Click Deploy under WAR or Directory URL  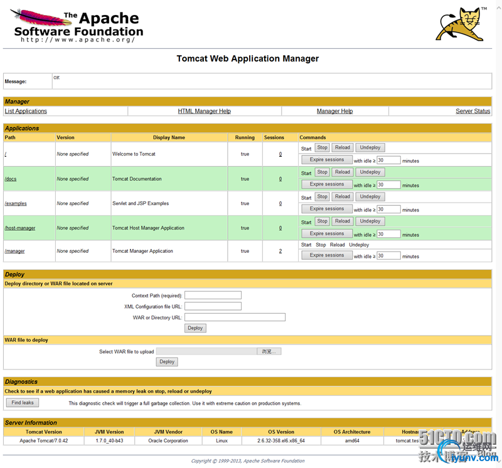coord(195,328)
